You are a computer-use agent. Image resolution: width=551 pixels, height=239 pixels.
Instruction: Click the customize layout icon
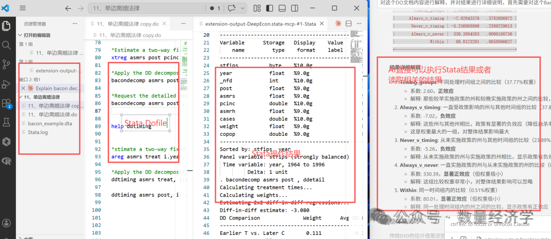click(x=257, y=8)
